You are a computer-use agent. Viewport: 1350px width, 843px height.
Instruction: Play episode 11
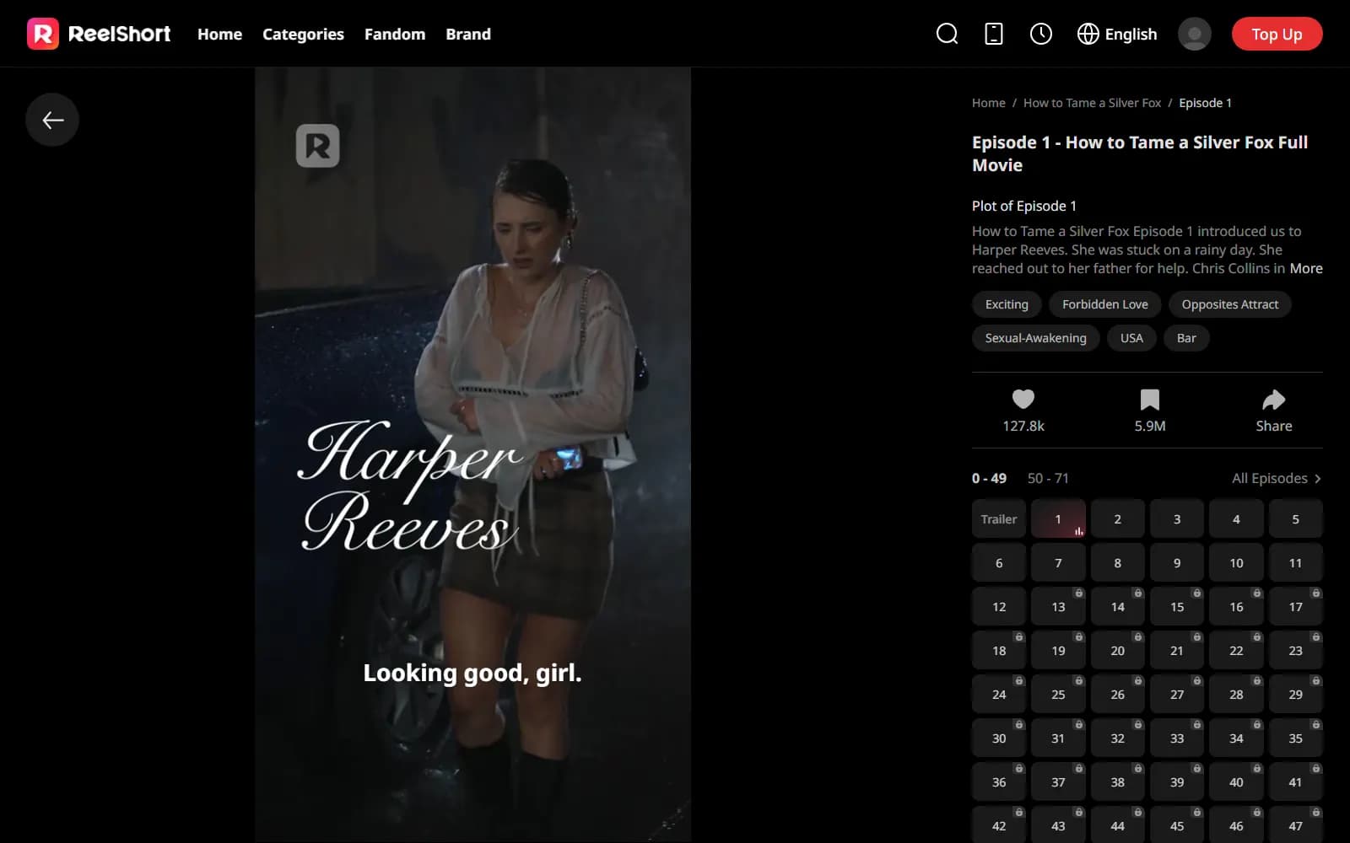(1295, 563)
